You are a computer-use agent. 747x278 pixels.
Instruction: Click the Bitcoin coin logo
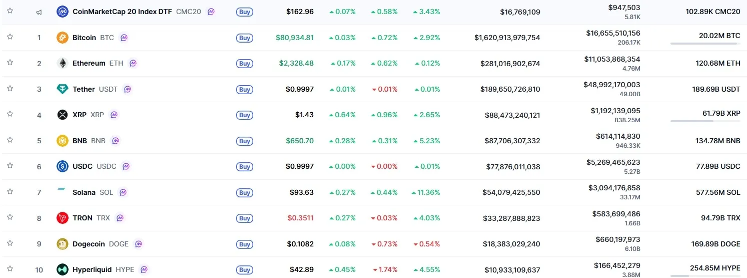tap(62, 38)
